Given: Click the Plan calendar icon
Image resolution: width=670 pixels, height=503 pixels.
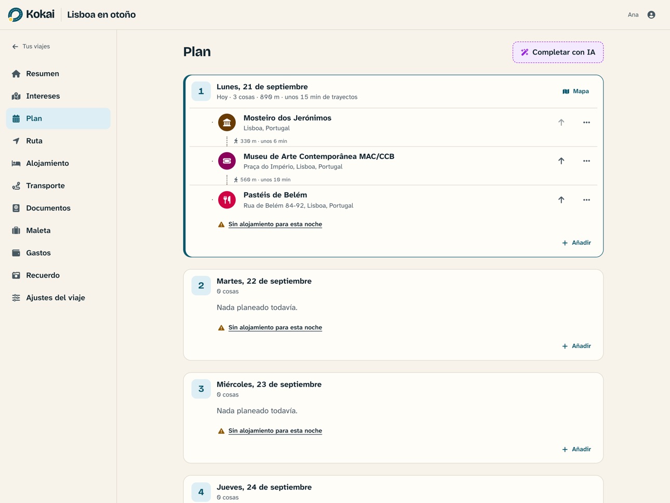Looking at the screenshot, I should (x=16, y=118).
